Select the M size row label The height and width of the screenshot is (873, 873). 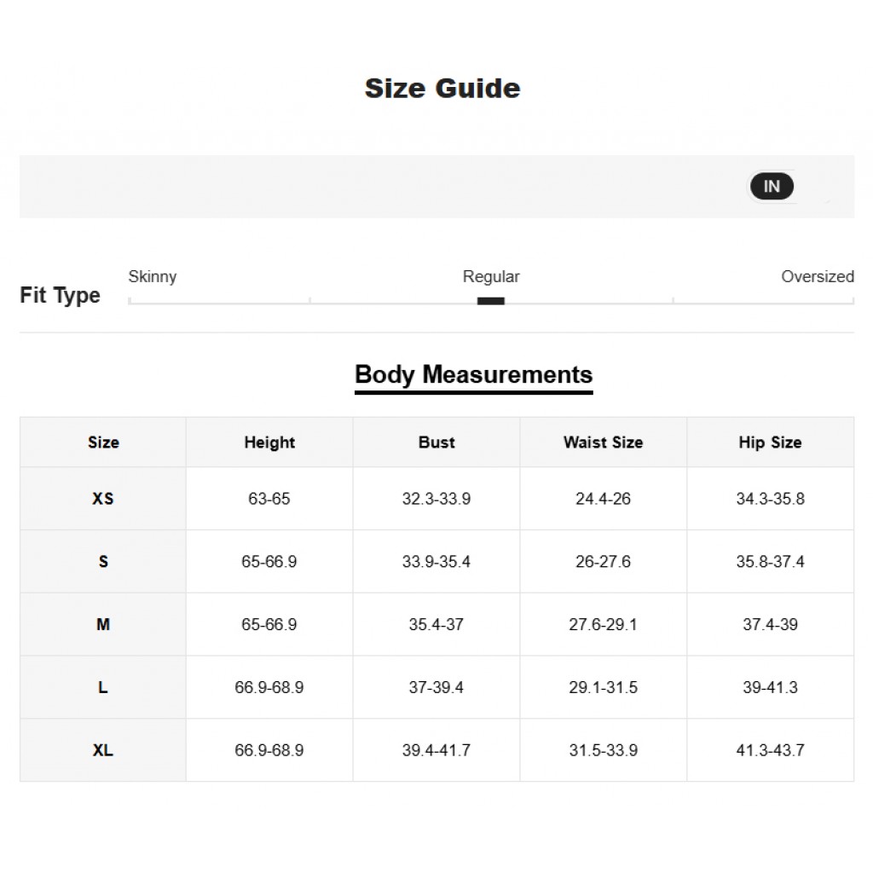pos(103,624)
